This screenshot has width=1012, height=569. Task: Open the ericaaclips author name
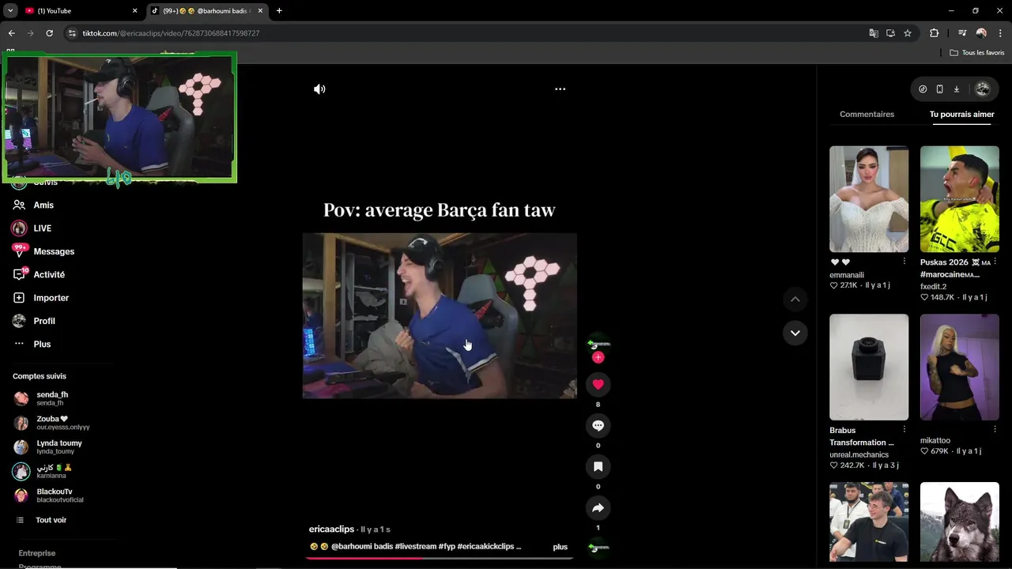tap(331, 529)
